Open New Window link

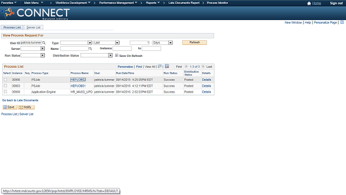pos(293,23)
